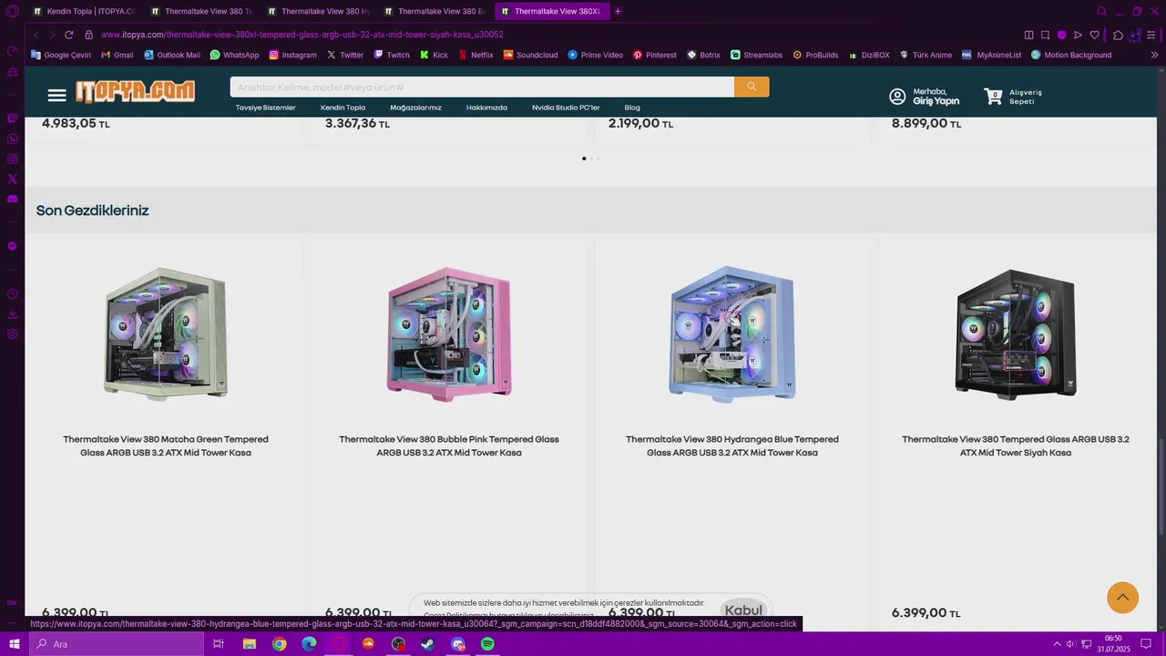Switch to the Thermaltake View 380 Hy tab
The image size is (1166, 656).
(318, 11)
